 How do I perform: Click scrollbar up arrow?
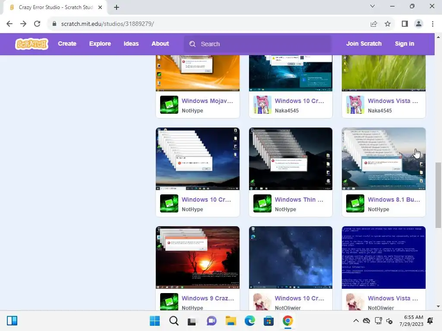[438, 37]
